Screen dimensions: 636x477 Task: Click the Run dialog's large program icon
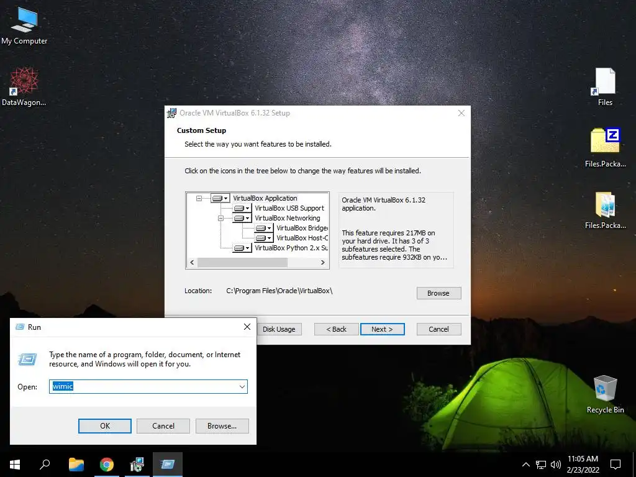[x=27, y=359]
